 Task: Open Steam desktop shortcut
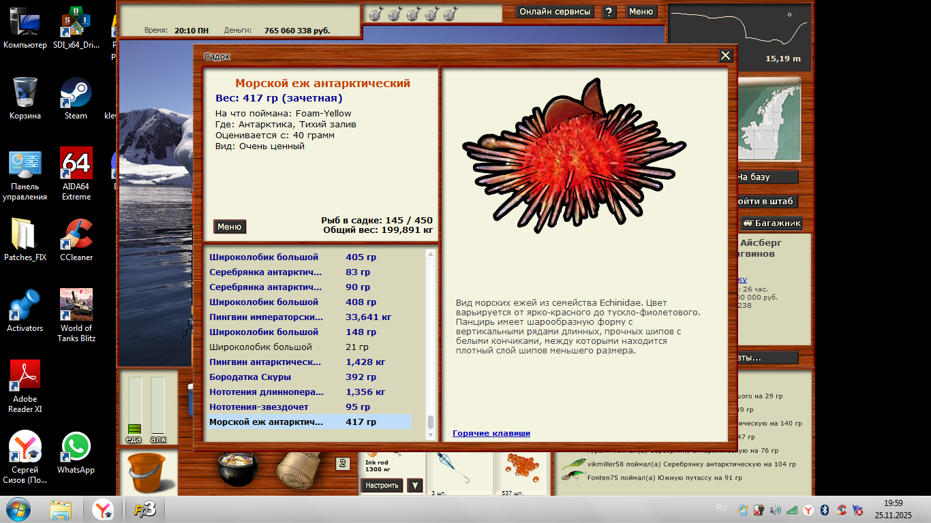[x=76, y=99]
